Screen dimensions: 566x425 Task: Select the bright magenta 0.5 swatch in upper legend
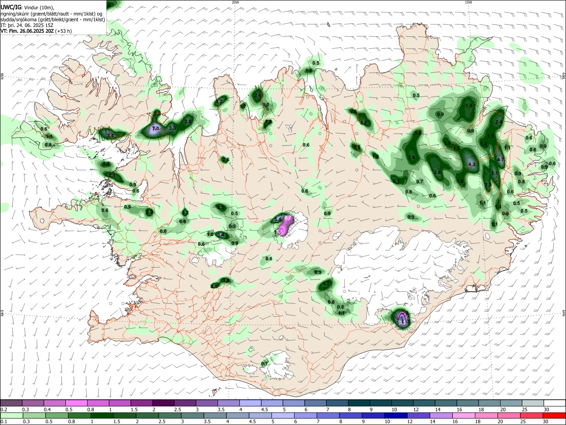(x=76, y=403)
